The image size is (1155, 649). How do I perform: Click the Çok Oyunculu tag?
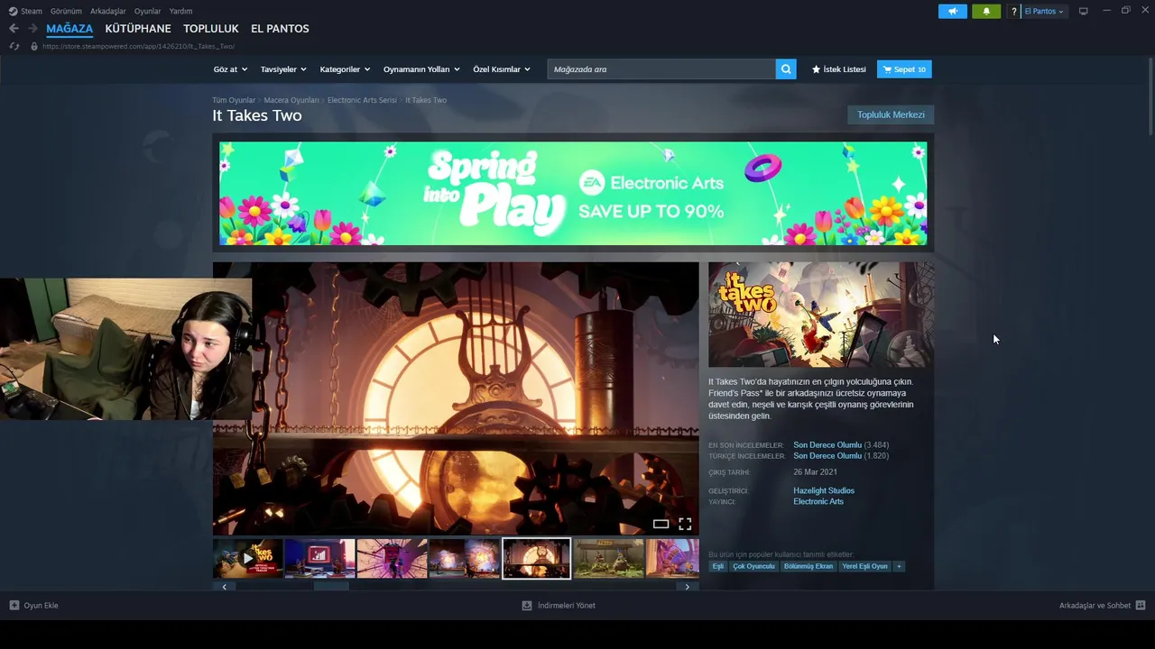754,566
